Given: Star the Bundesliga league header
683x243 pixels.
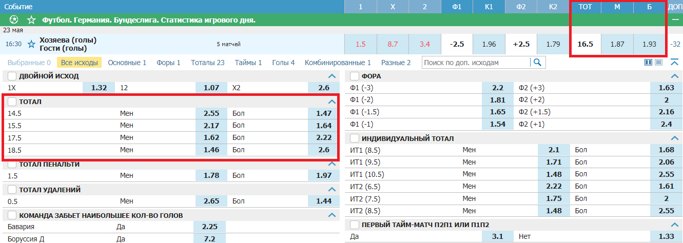Looking at the screenshot, I should [x=32, y=20].
